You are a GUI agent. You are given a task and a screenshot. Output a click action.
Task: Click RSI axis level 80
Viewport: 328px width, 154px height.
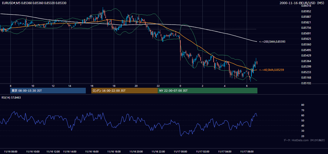[303, 105]
